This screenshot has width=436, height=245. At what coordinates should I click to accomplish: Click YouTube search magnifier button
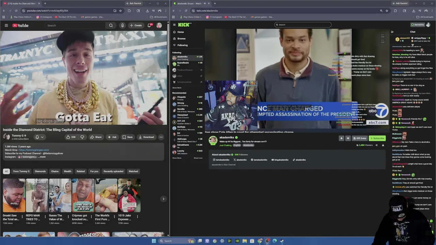[x=111, y=26]
